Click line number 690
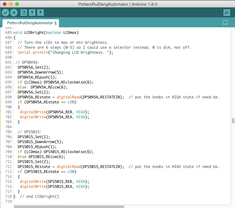Viewport: 235px width, 208px height. click(9, 57)
